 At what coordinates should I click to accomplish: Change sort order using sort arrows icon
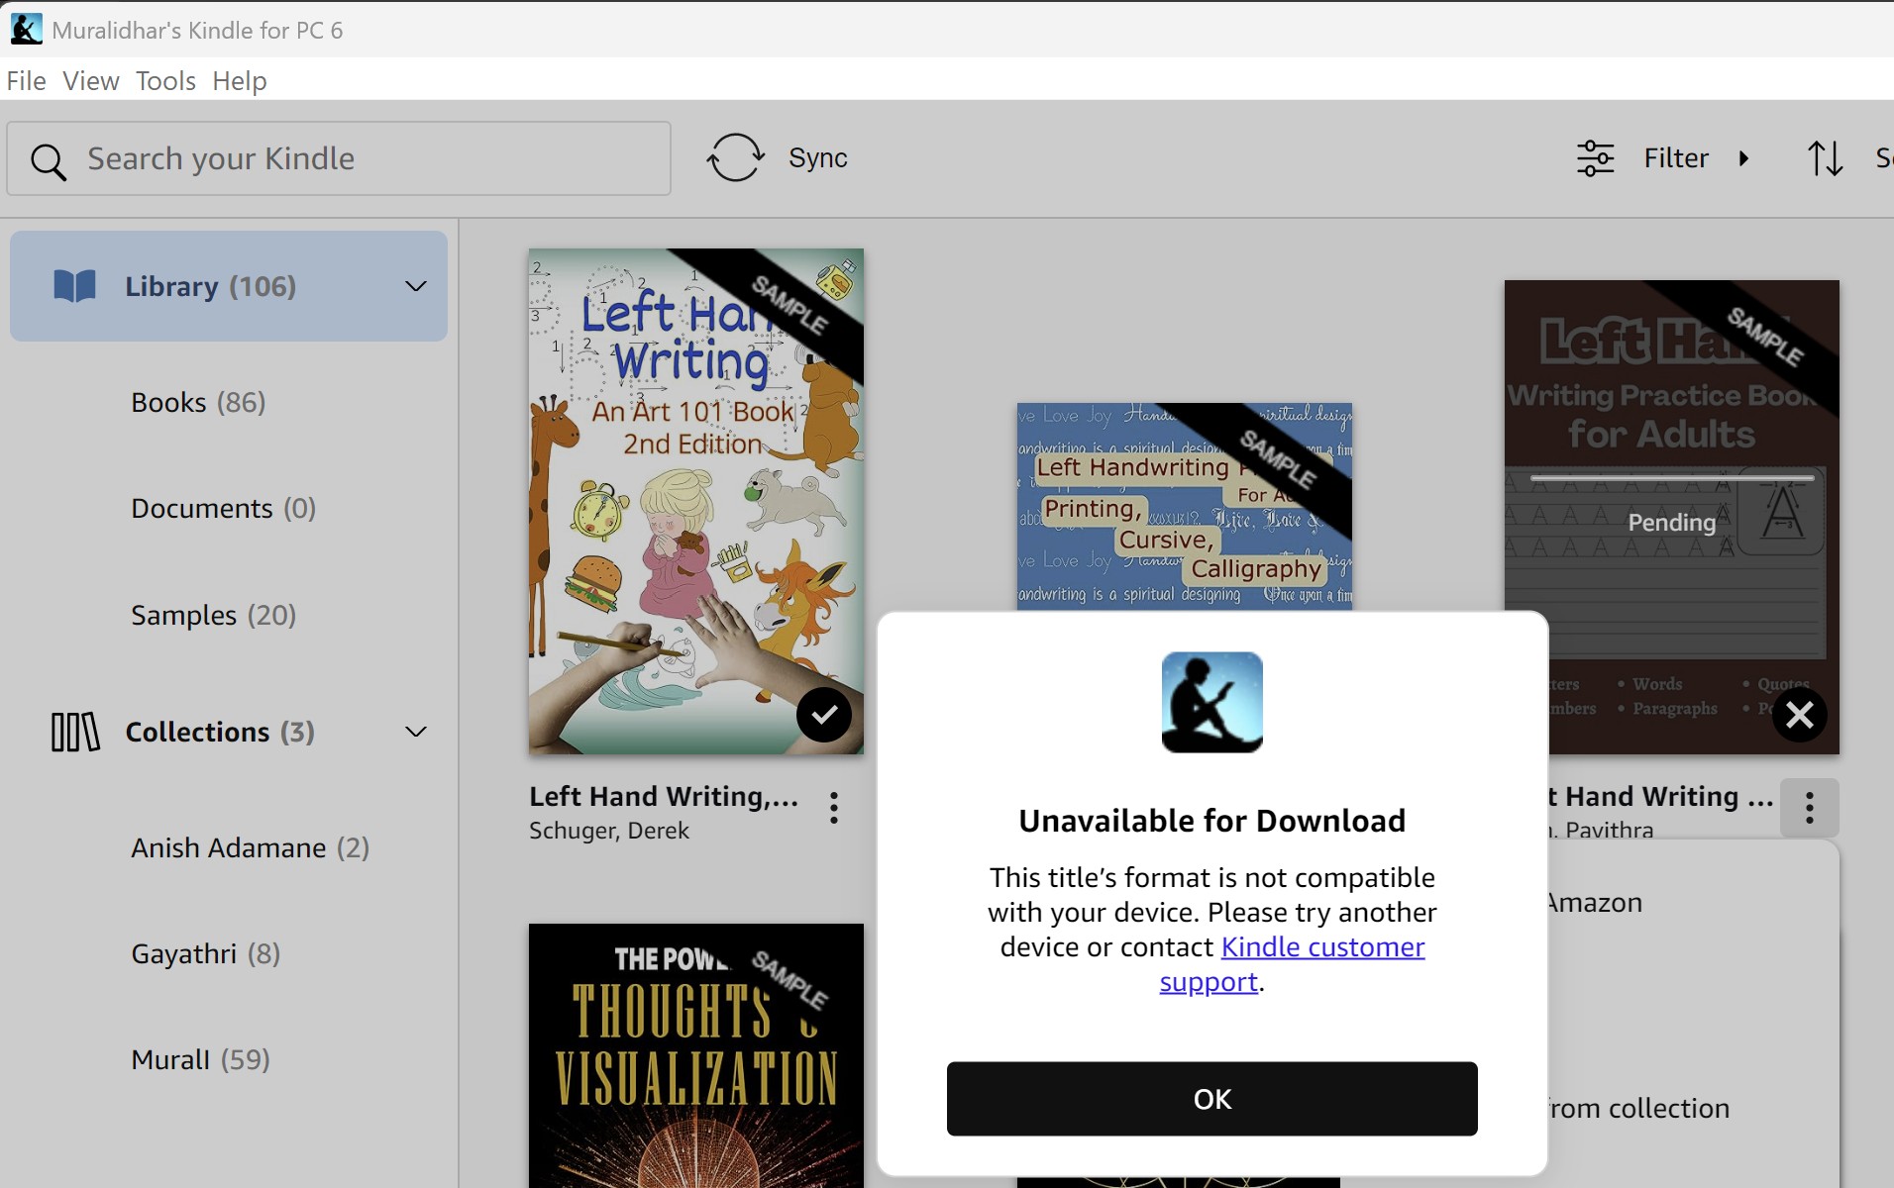tap(1827, 157)
